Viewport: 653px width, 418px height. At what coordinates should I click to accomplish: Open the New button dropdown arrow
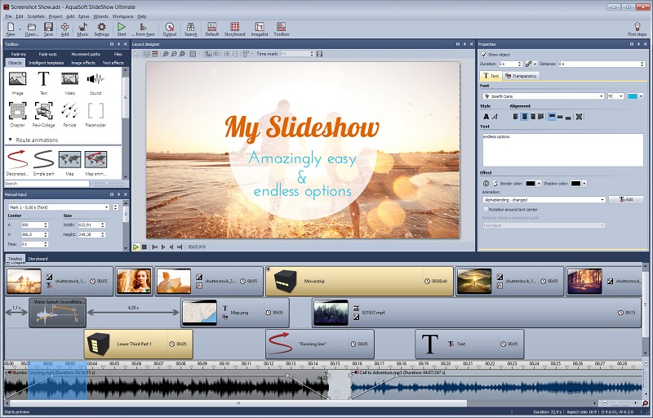(x=20, y=29)
